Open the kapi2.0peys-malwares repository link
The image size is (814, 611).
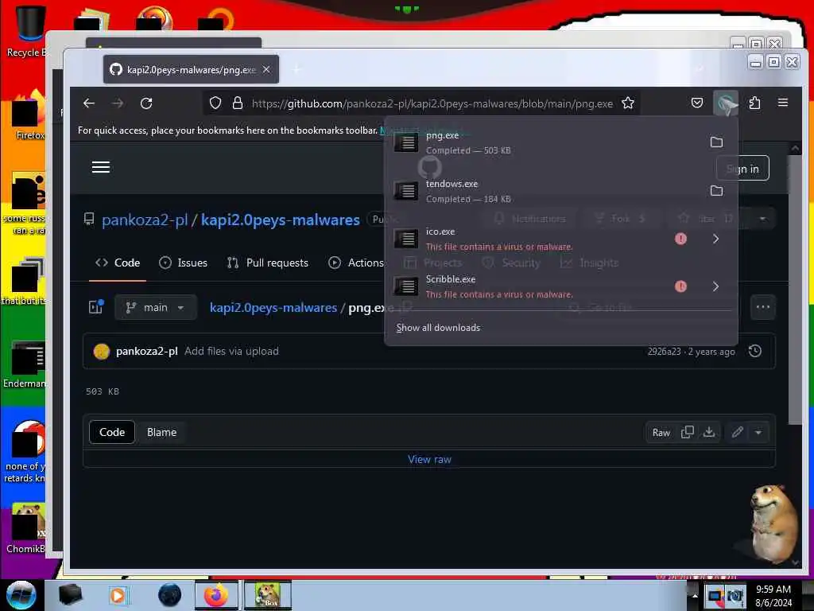click(x=281, y=220)
